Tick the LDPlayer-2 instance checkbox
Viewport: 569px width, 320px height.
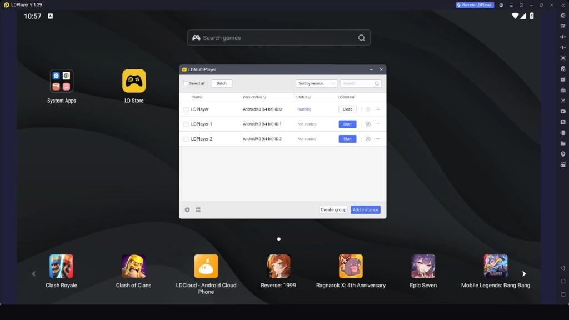click(x=186, y=139)
